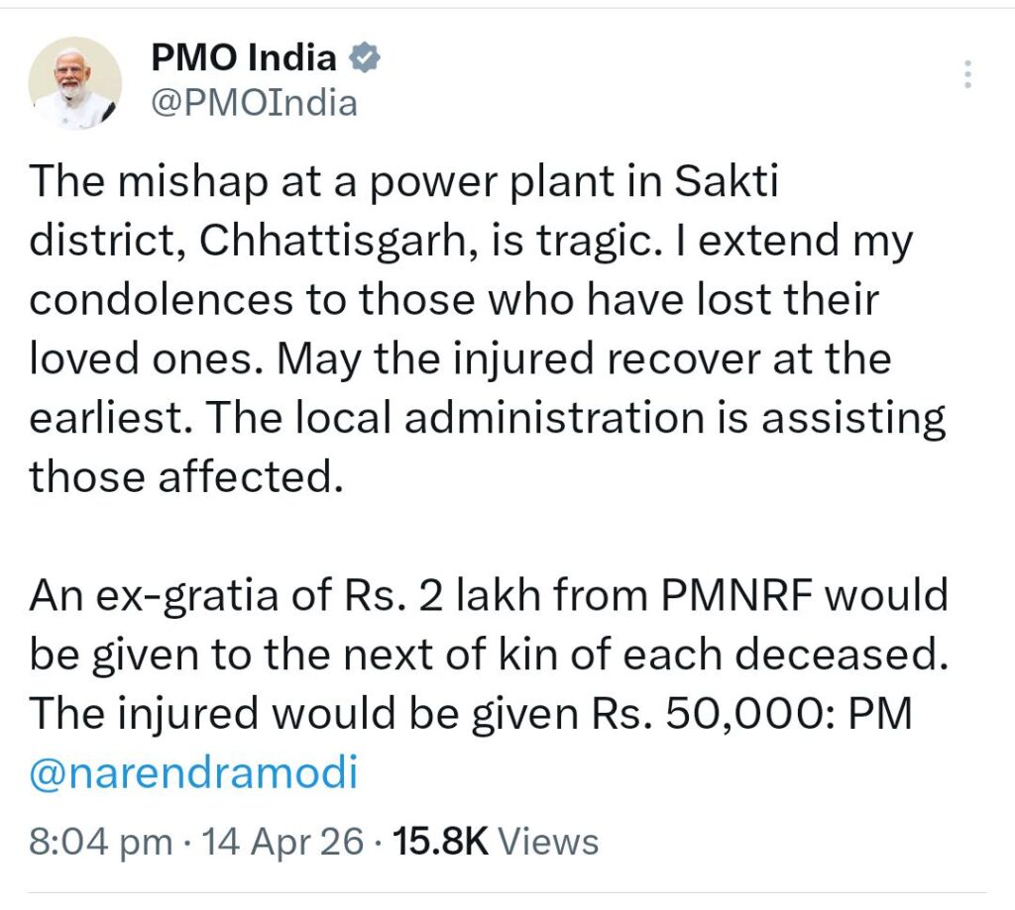Click the 8:04 pm timestamp
The image size is (1015, 910).
tap(99, 842)
